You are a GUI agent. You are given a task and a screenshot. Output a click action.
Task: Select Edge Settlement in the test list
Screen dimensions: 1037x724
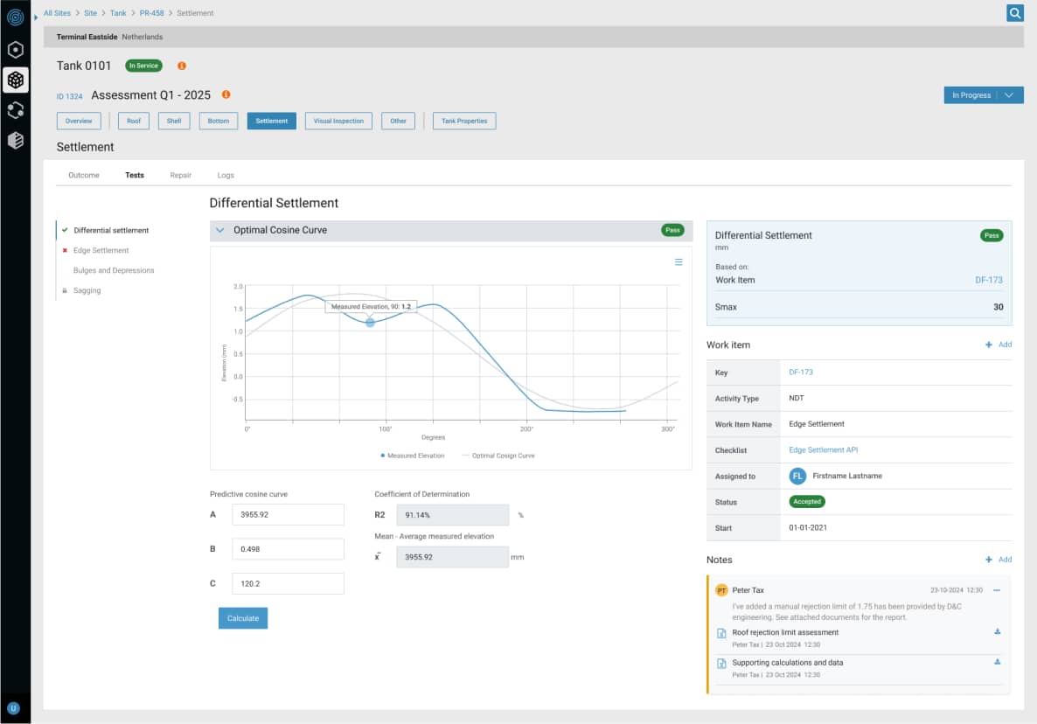pos(101,251)
